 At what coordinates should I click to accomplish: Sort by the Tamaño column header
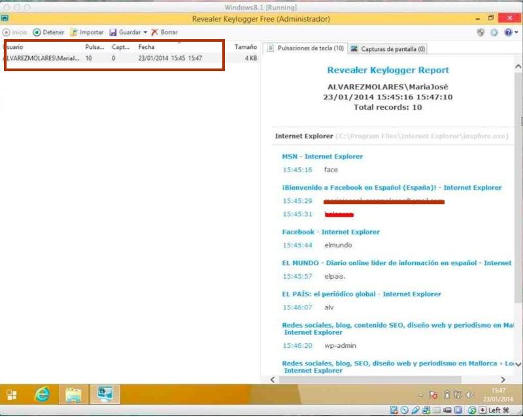point(245,47)
